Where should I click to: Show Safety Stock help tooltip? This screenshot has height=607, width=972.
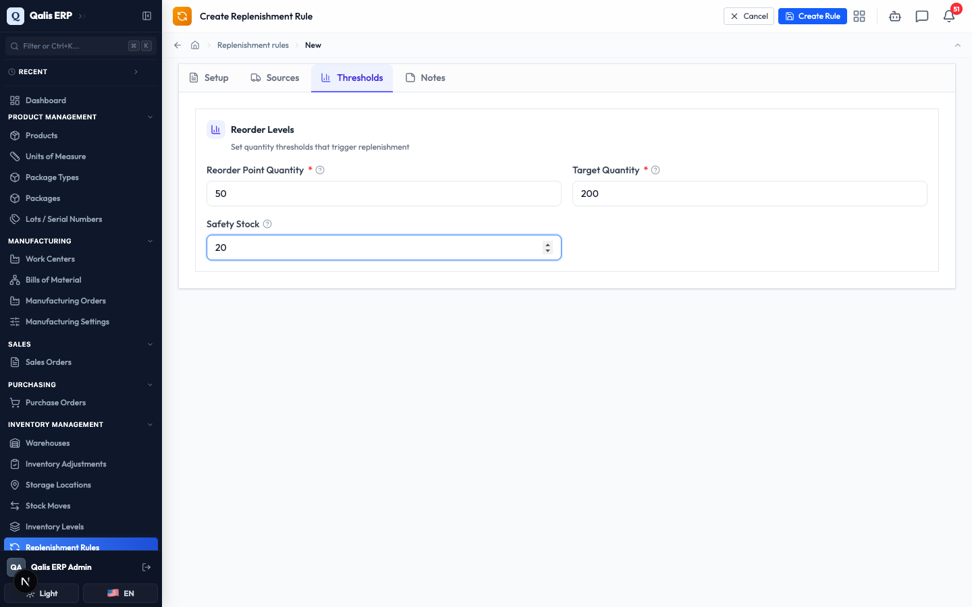click(267, 224)
